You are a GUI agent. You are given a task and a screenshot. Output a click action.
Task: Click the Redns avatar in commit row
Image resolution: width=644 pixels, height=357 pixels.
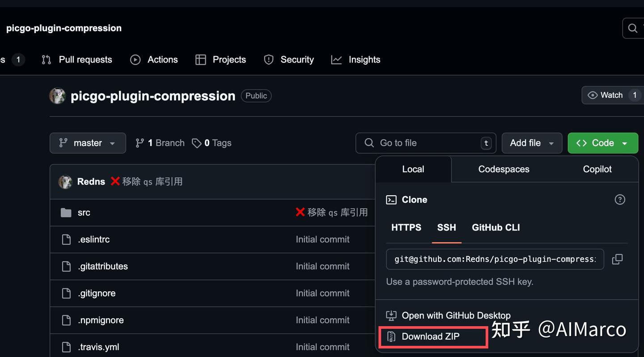pyautogui.click(x=65, y=182)
